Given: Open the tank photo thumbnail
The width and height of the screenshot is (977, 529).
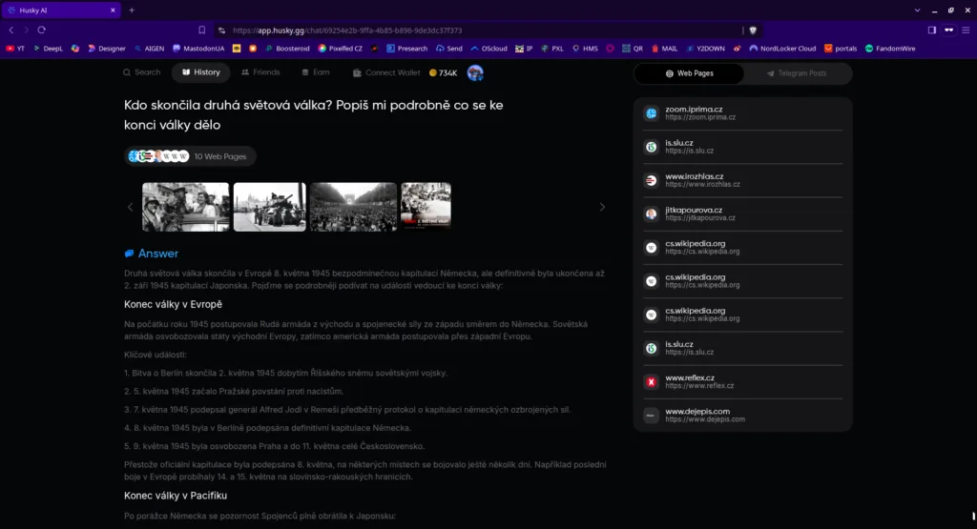Looking at the screenshot, I should coord(269,207).
